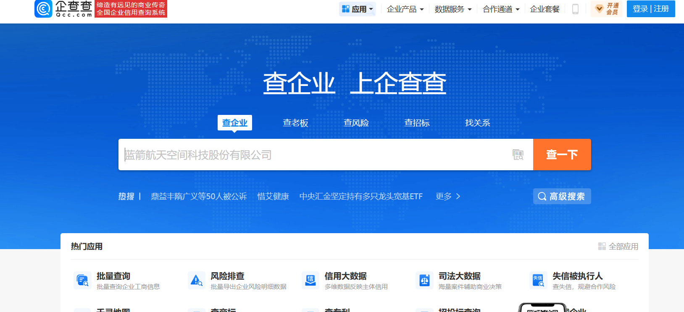Expand the 数据服务 dropdown
The height and width of the screenshot is (312, 684).
coord(453,9)
